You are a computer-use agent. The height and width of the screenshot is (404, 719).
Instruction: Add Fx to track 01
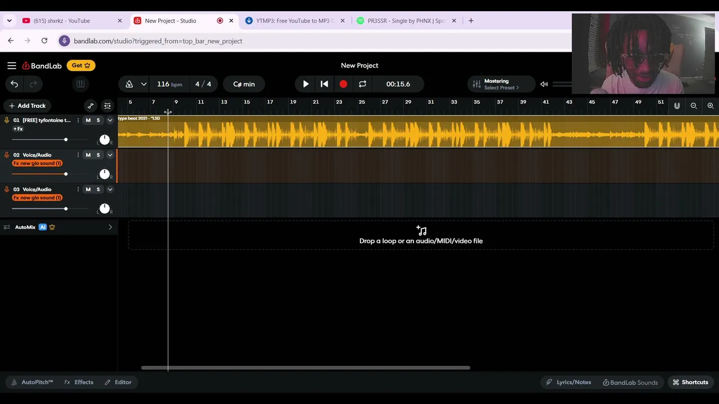18,129
